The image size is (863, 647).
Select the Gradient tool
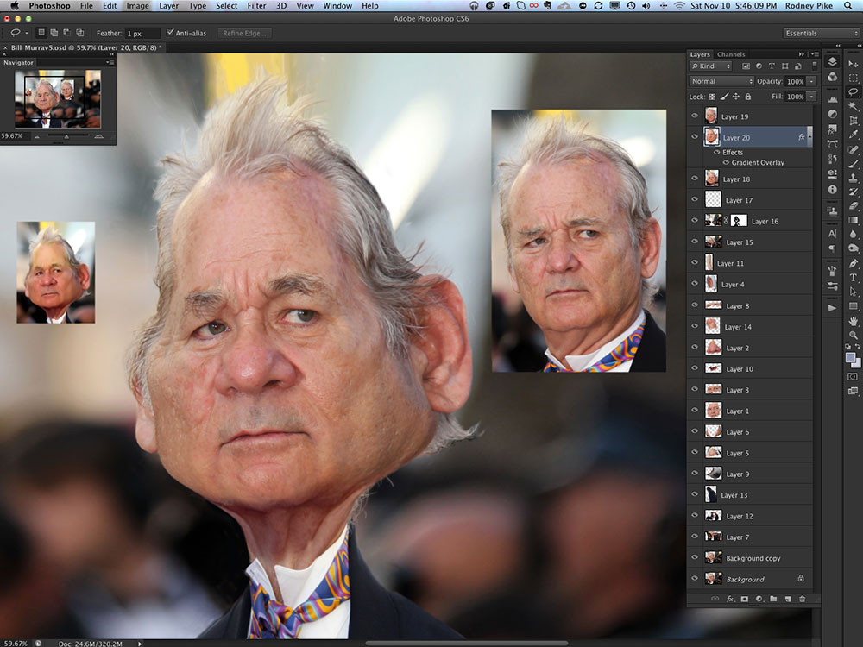coord(854,220)
